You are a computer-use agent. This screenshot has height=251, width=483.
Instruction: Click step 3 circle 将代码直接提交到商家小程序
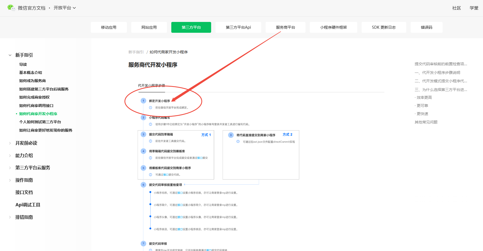tap(231, 135)
